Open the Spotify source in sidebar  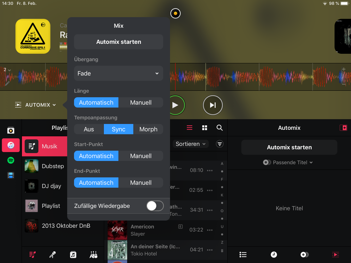pos(11,160)
